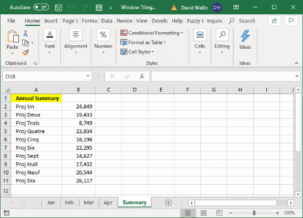Select the cell with value 26,117
This screenshot has height=218, width=303.
click(79, 181)
